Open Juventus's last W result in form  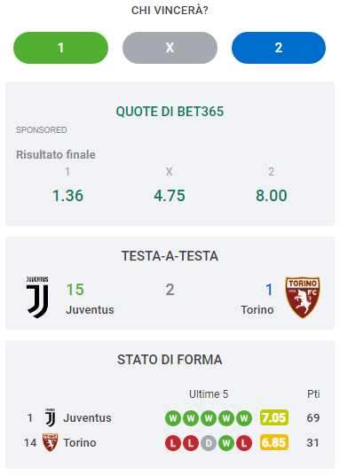coord(244,418)
